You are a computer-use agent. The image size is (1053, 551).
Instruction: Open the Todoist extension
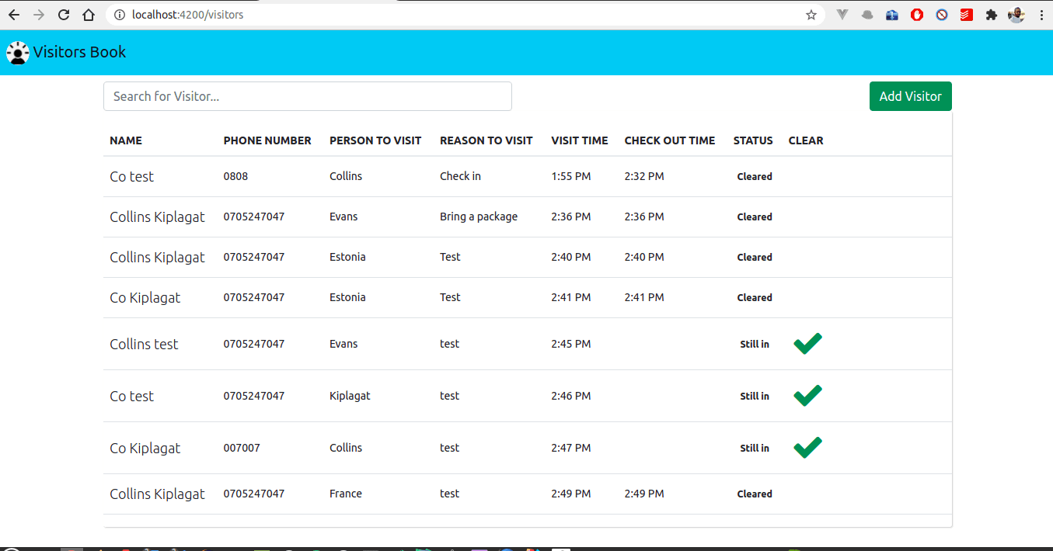coord(967,15)
